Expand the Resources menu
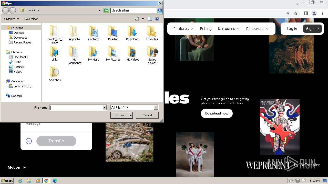The image size is (328, 184). pyautogui.click(x=258, y=29)
